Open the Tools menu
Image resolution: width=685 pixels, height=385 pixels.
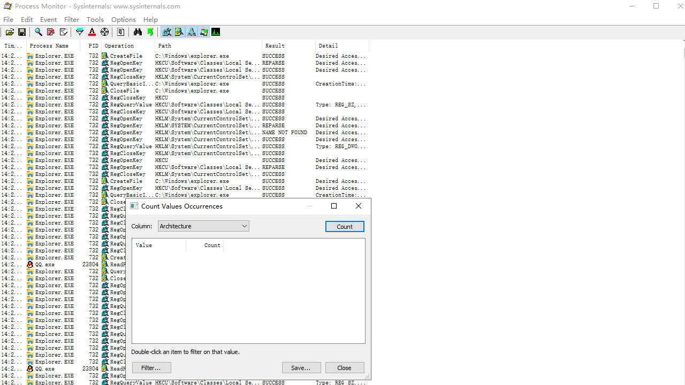coord(95,19)
